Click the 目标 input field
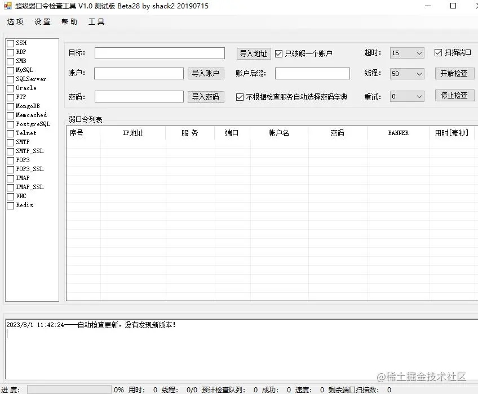Image resolution: width=478 pixels, height=394 pixels. pos(160,53)
